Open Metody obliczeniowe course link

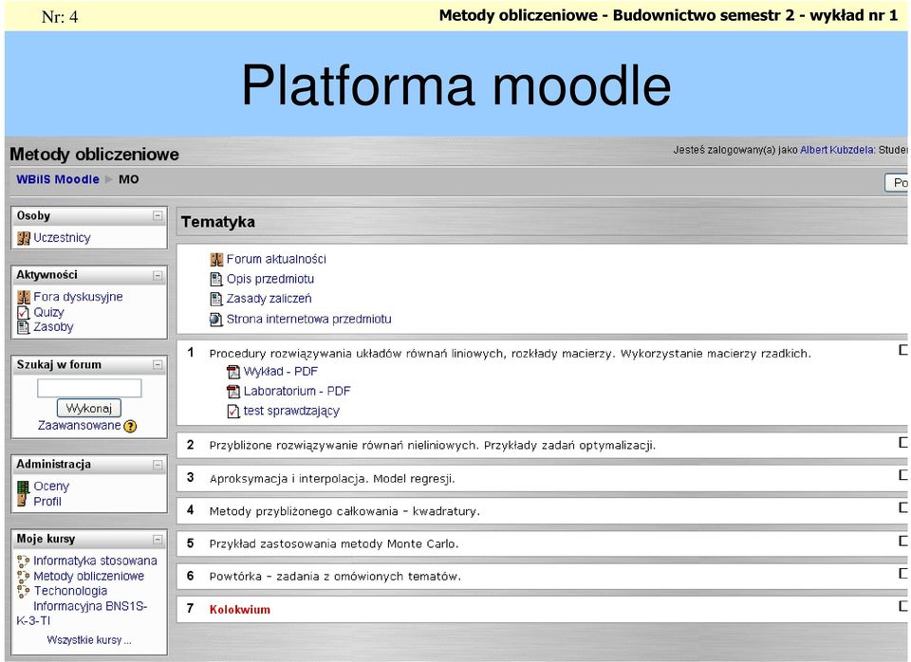tap(88, 576)
